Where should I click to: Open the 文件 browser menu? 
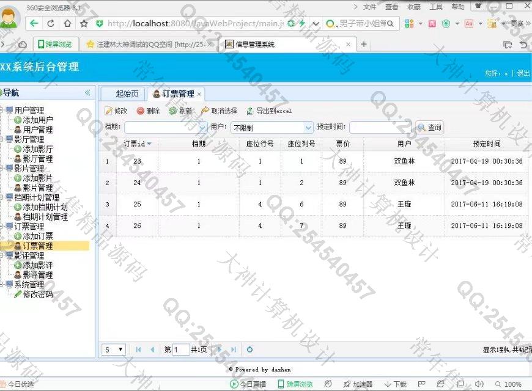pos(369,7)
